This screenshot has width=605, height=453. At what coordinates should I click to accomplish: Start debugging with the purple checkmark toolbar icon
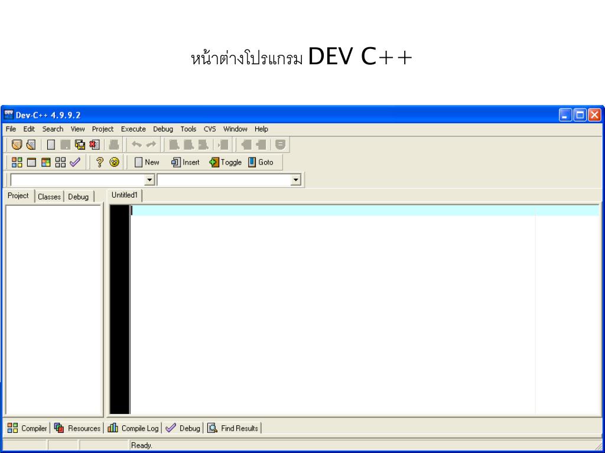[x=75, y=163]
